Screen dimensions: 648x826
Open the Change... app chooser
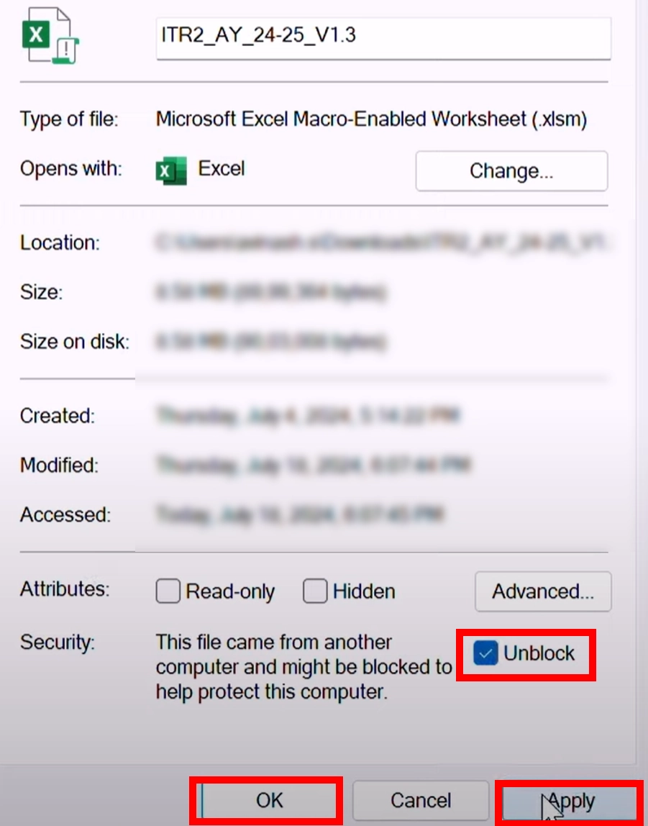(x=511, y=171)
